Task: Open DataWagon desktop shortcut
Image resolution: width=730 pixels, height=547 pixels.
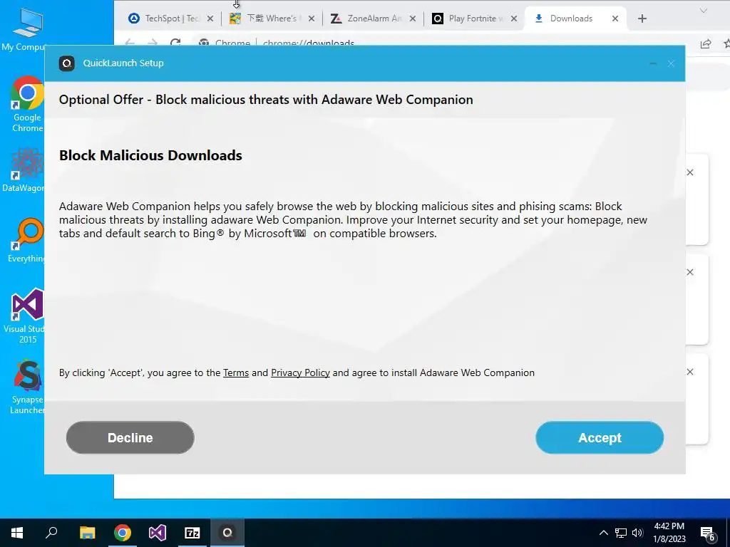Action: (24, 170)
